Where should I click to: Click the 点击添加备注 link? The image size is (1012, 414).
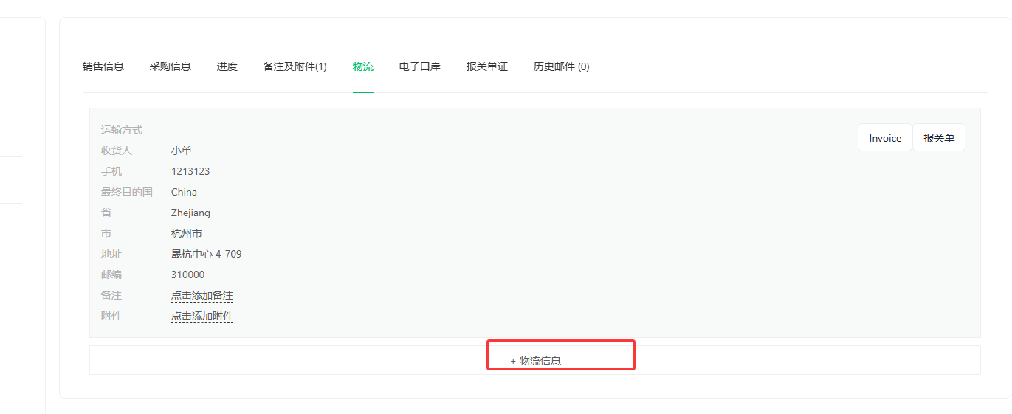202,295
